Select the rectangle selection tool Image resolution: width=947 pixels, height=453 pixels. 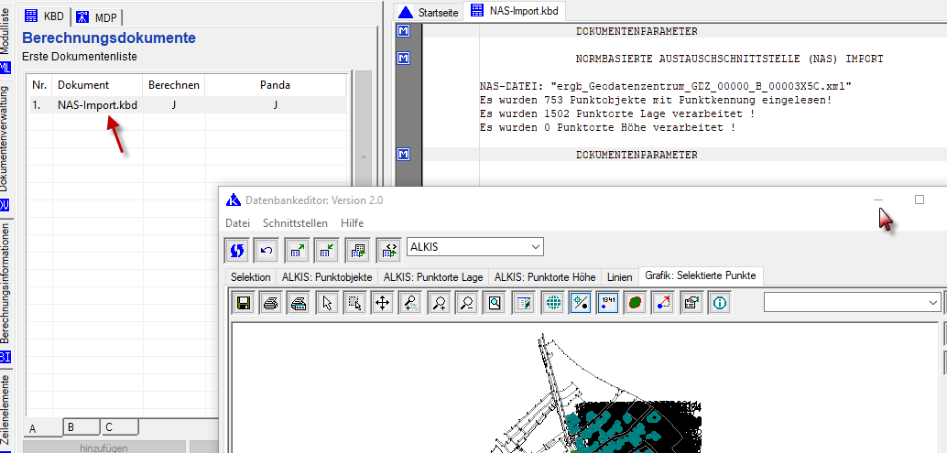point(354,303)
